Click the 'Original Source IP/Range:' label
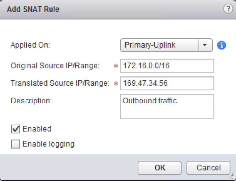Image resolution: width=236 pixels, height=181 pixels. coord(55,66)
